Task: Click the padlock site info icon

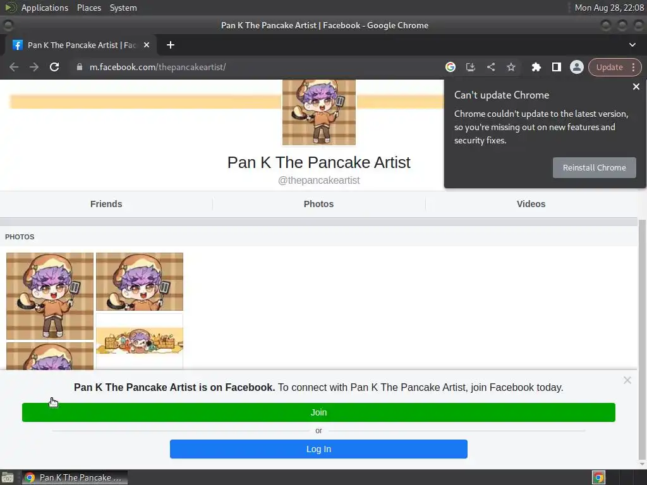Action: pyautogui.click(x=80, y=67)
